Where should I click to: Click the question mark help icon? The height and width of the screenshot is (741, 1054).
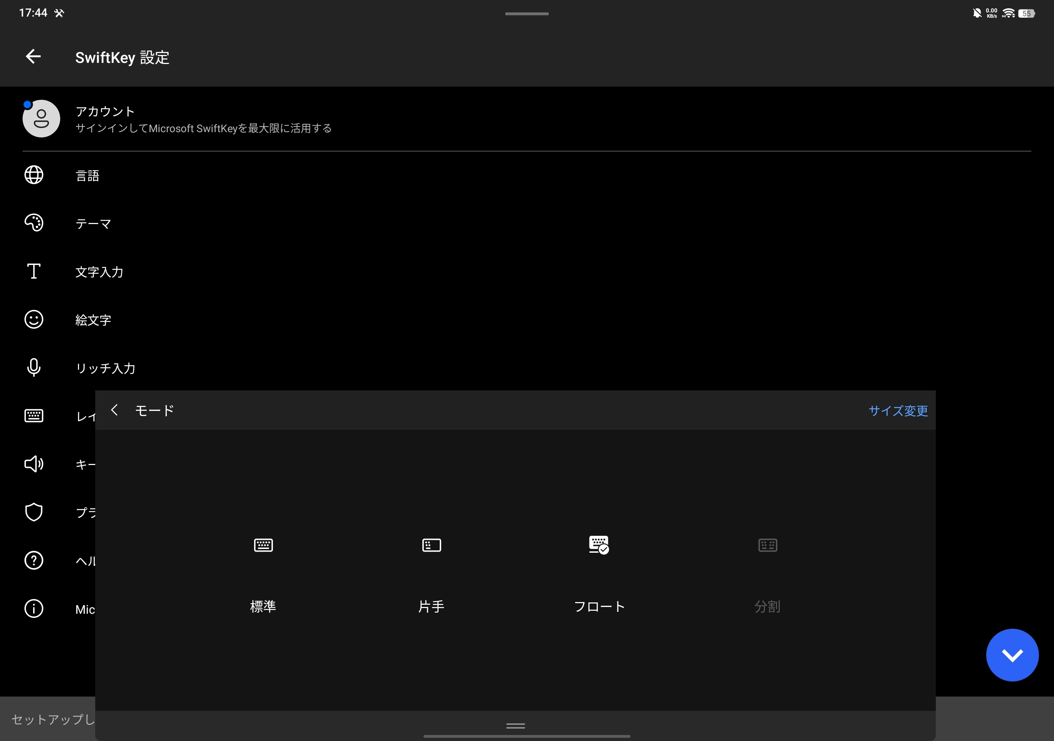click(x=34, y=561)
